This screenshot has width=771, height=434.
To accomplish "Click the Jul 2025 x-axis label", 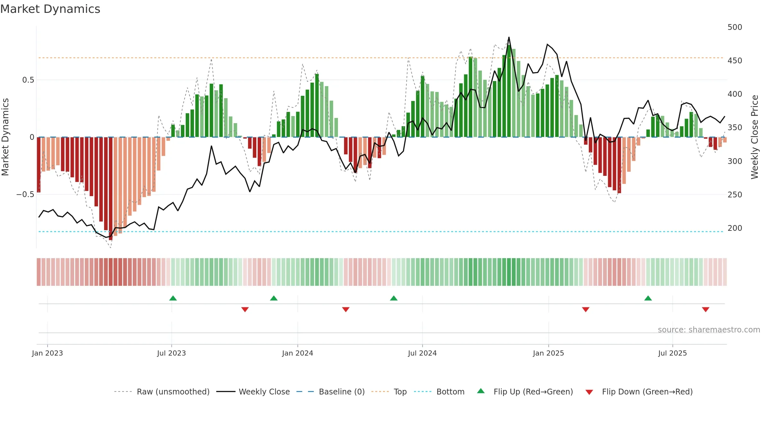I will (672, 353).
